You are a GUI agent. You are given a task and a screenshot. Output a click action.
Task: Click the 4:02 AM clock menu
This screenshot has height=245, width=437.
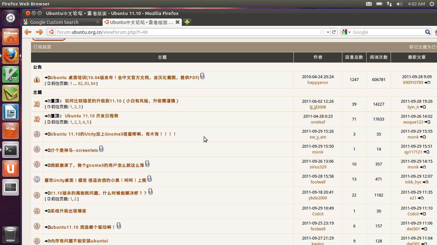[x=417, y=4]
